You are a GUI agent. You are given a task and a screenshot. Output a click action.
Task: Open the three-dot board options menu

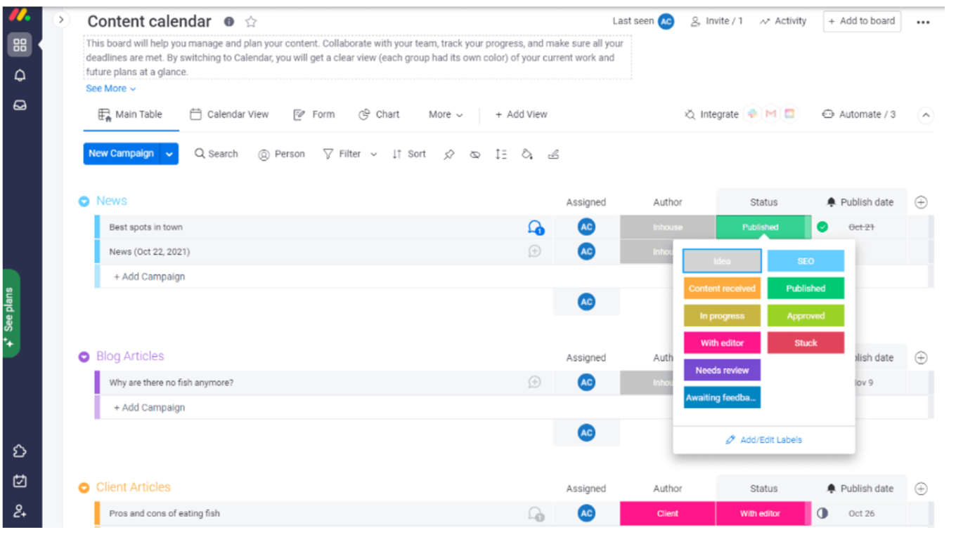pyautogui.click(x=923, y=22)
